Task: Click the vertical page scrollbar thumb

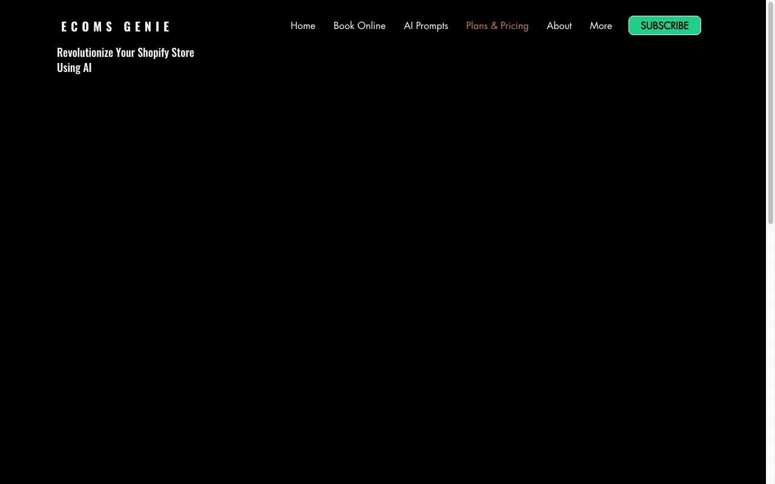Action: 771,113
